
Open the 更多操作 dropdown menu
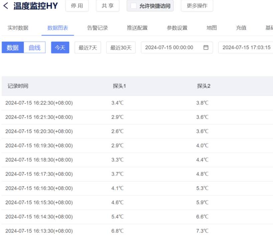[197, 6]
